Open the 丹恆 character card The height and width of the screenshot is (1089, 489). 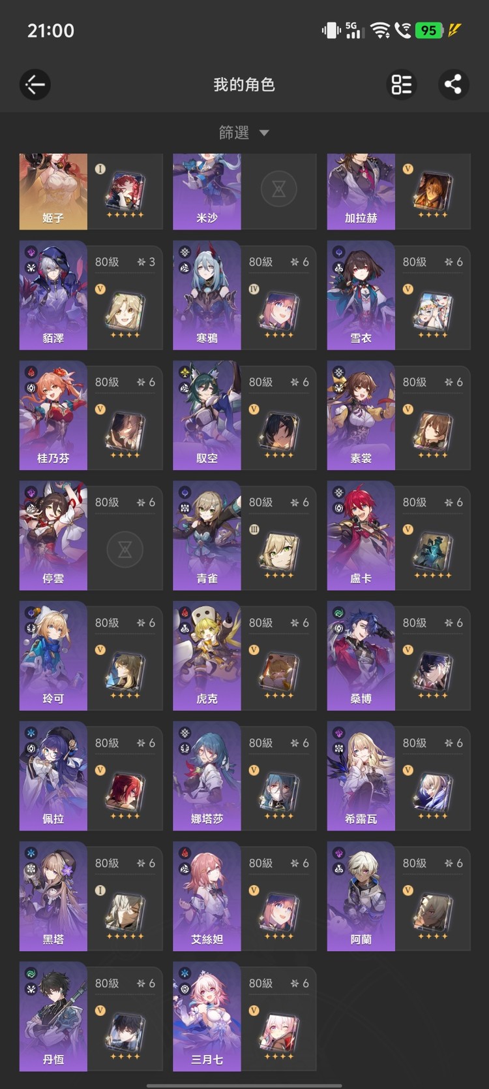(91, 1016)
